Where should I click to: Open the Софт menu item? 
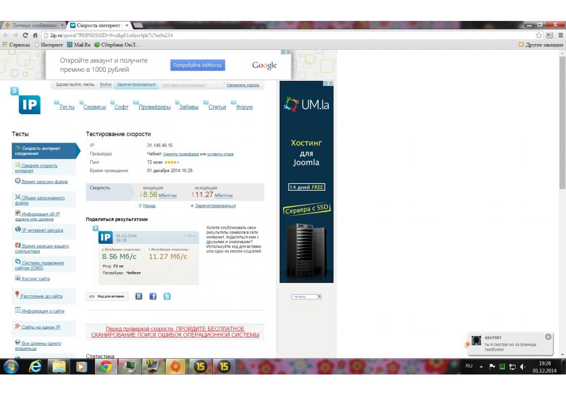(121, 107)
